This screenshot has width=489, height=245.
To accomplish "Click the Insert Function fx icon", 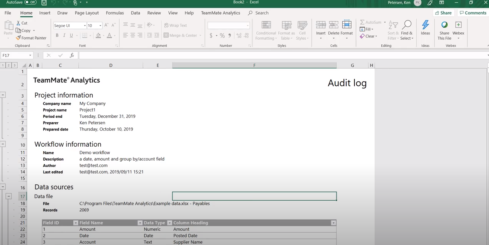I will [72, 56].
